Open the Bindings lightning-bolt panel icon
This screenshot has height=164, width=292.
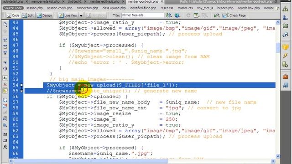click(x=285, y=56)
